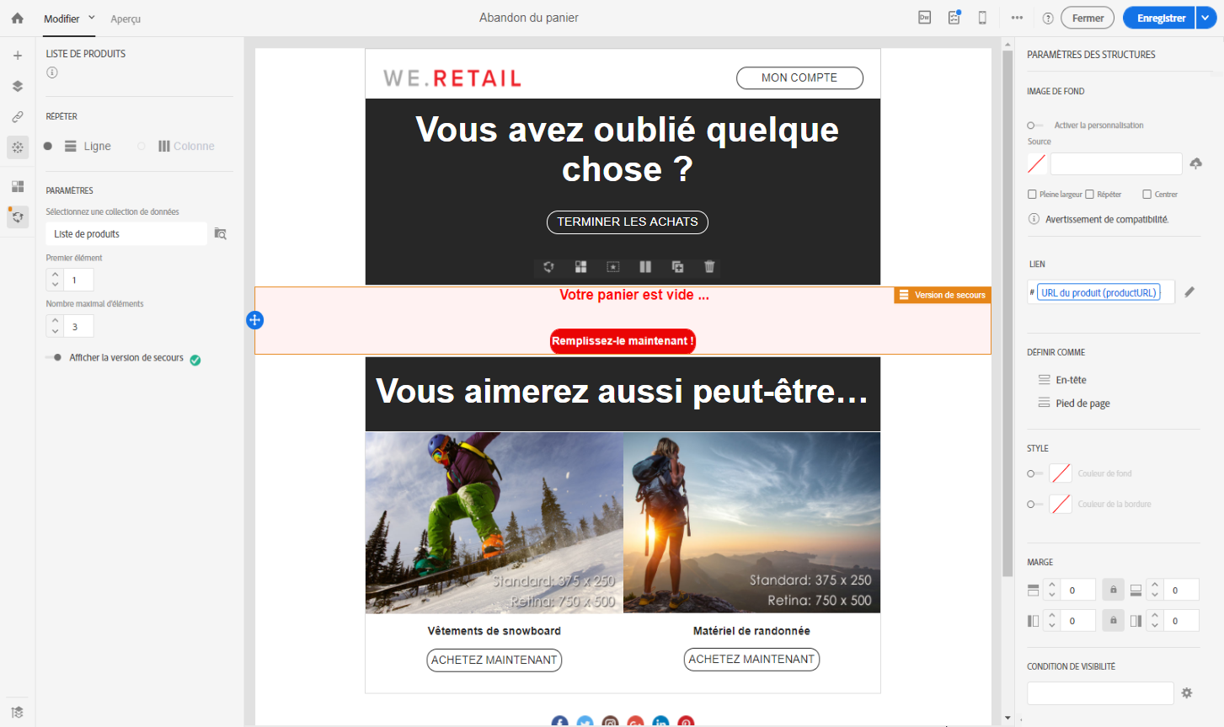Open the Couleur de la bordure swatch
The image size is (1224, 727).
[1061, 505]
